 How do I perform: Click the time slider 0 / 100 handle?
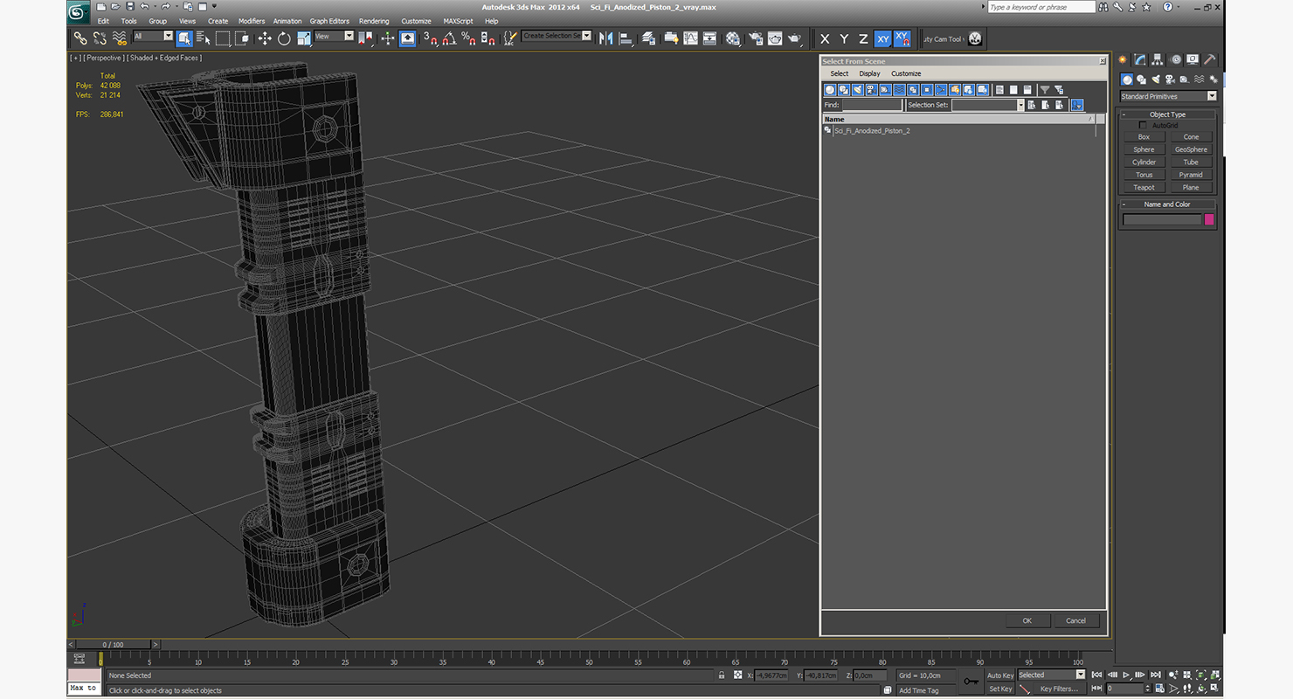pyautogui.click(x=114, y=645)
